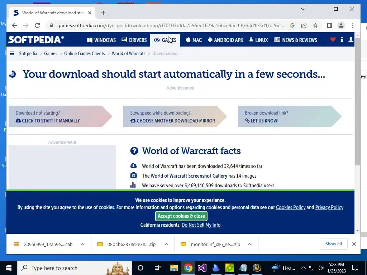The width and height of the screenshot is (367, 275).
Task: Bookmark this page with star icon
Action: point(315,25)
